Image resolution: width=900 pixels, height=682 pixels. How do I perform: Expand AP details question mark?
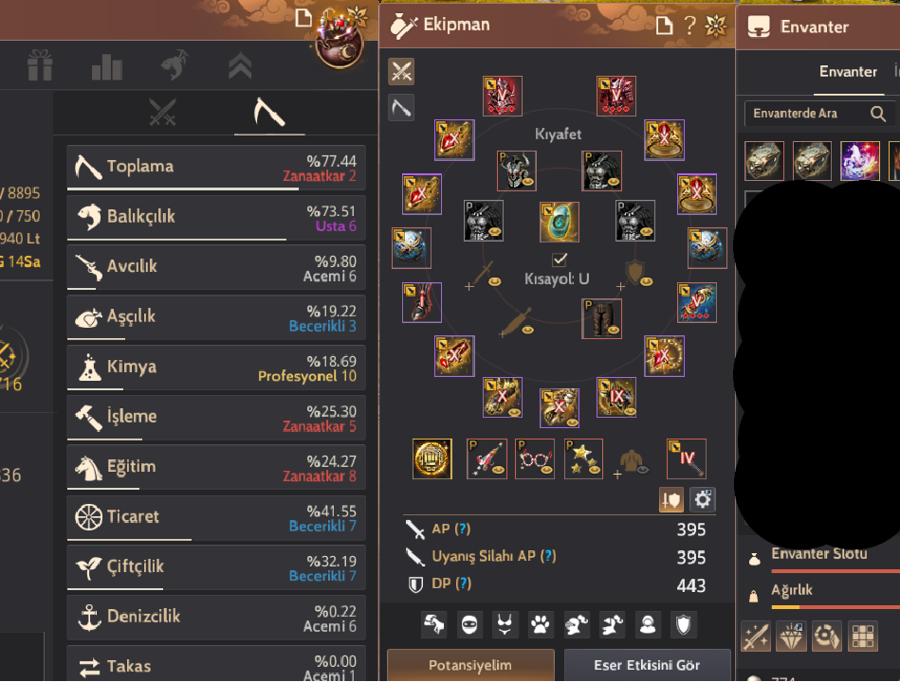463,529
